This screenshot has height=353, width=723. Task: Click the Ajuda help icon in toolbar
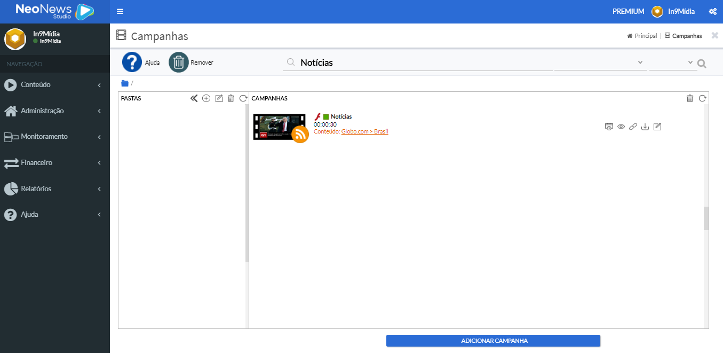pos(132,62)
